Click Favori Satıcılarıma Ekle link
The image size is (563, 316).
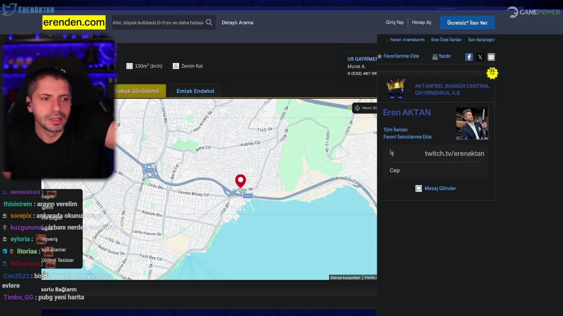point(407,136)
